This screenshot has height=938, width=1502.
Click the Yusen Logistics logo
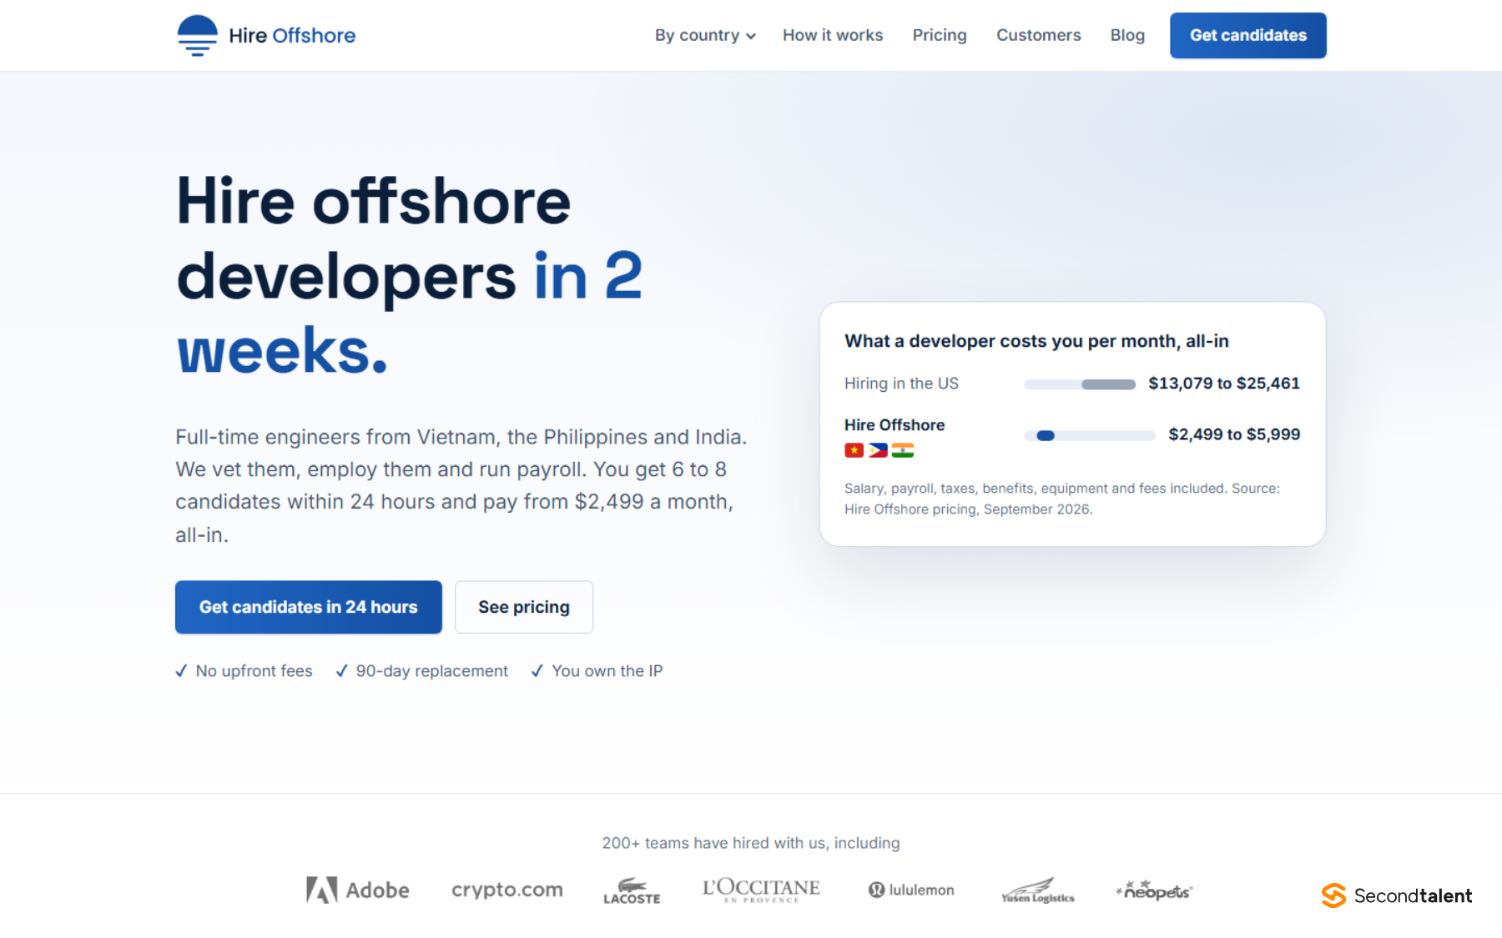click(1037, 890)
